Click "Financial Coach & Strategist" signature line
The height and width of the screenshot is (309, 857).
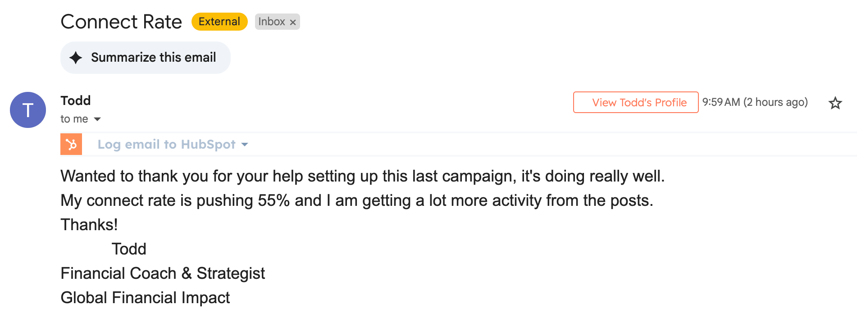[163, 273]
